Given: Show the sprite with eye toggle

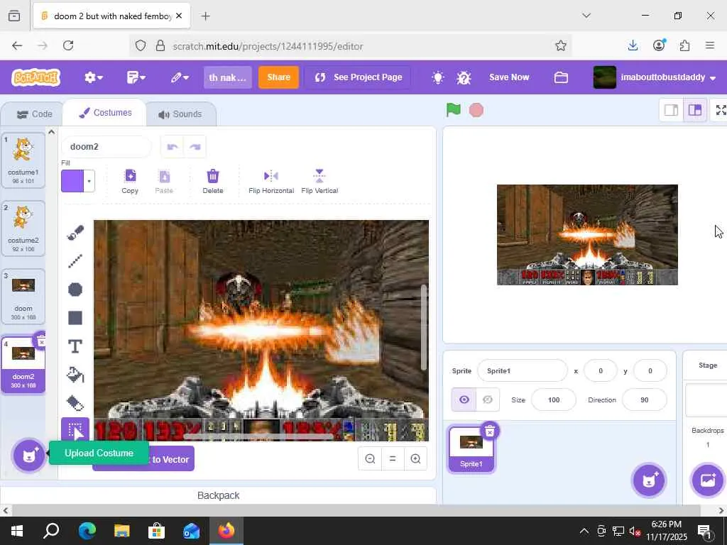Looking at the screenshot, I should [x=464, y=400].
